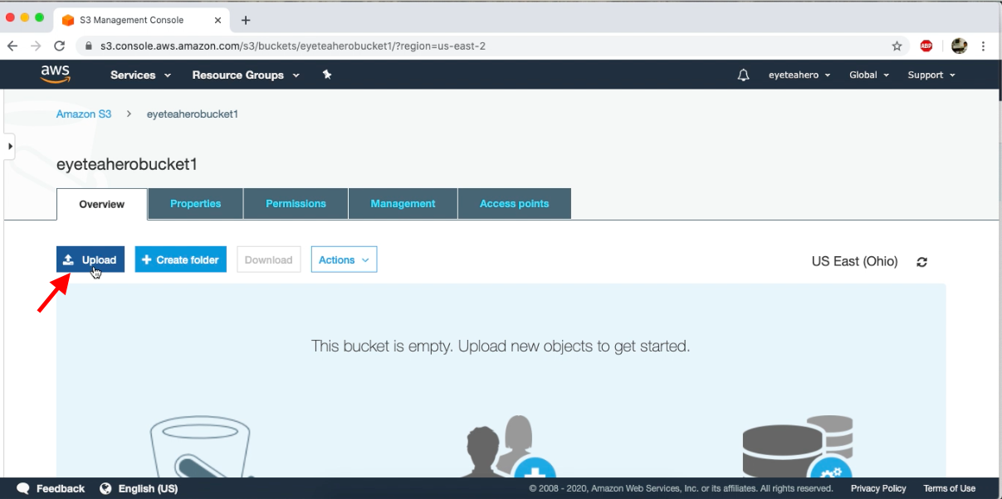Open the Feedback link in footer

[x=61, y=488]
